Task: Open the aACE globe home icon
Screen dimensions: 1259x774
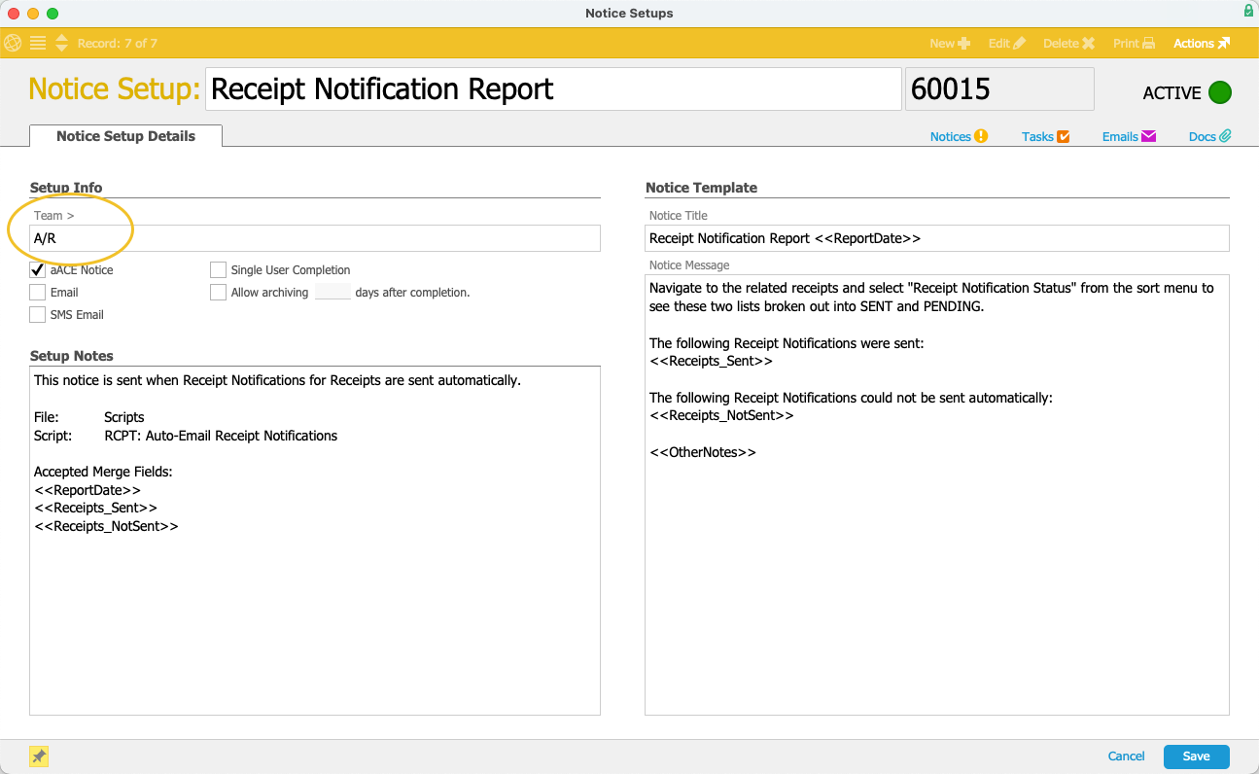Action: pos(13,43)
